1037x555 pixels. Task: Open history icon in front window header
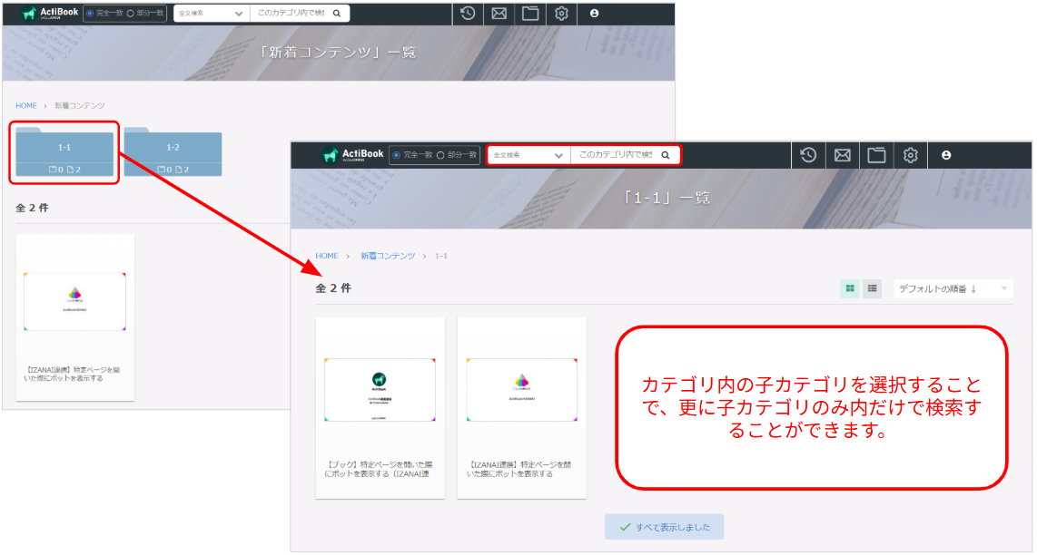click(808, 155)
